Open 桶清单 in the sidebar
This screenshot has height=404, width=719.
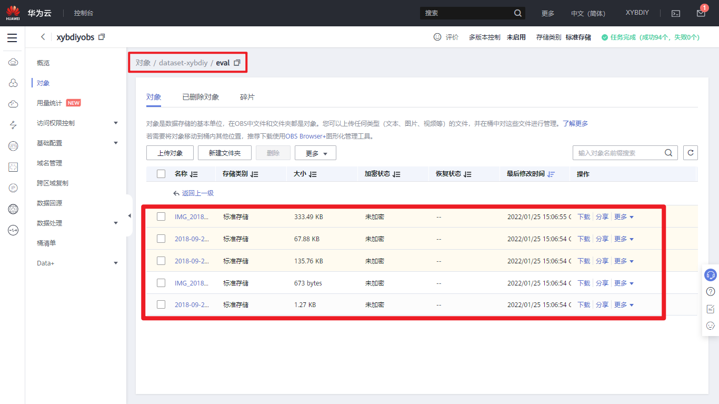tap(46, 243)
